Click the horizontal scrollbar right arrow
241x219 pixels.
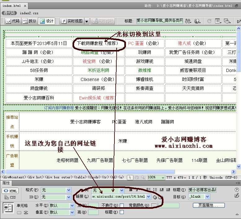[234, 172]
